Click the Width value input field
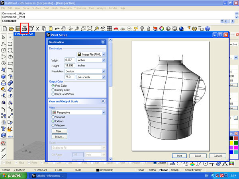 coord(70,60)
